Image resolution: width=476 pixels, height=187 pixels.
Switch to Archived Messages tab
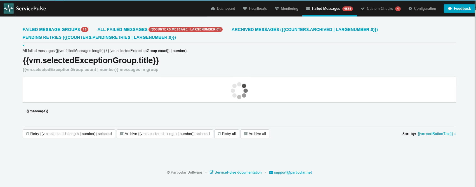(305, 29)
